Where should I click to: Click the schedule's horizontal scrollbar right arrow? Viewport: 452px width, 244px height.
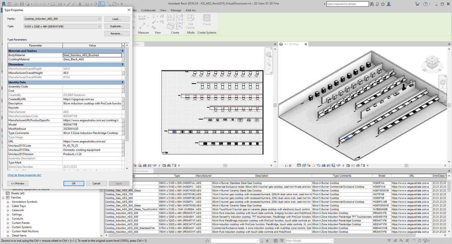445,235
